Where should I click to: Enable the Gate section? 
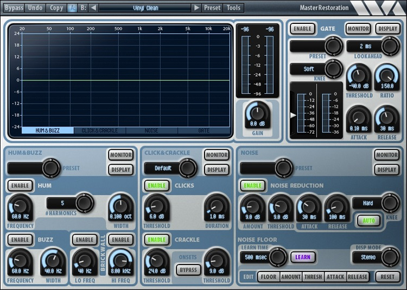pos(302,29)
